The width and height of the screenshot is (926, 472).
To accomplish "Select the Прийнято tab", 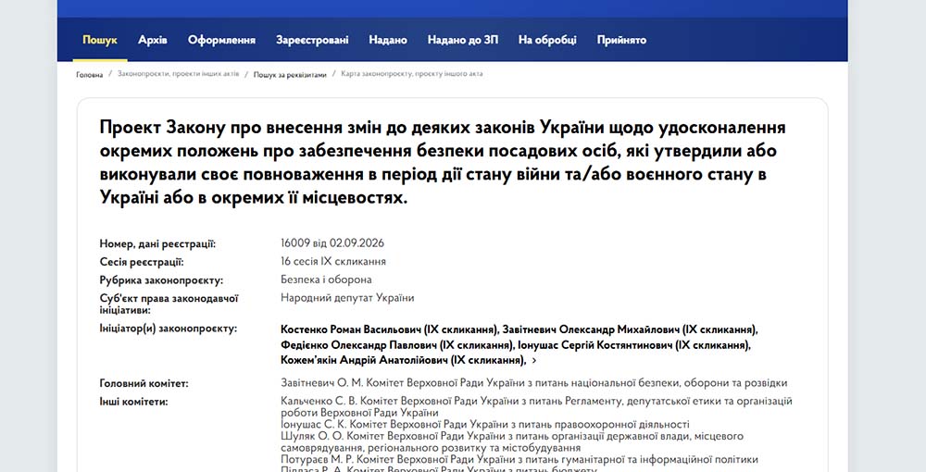I will tap(621, 40).
